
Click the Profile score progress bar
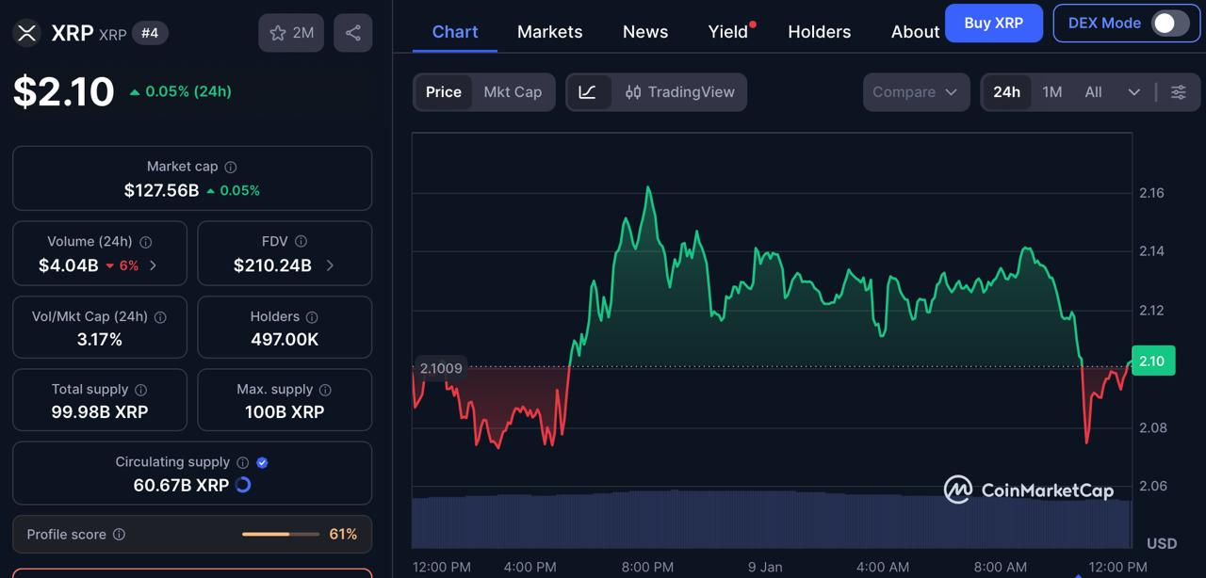pos(280,534)
